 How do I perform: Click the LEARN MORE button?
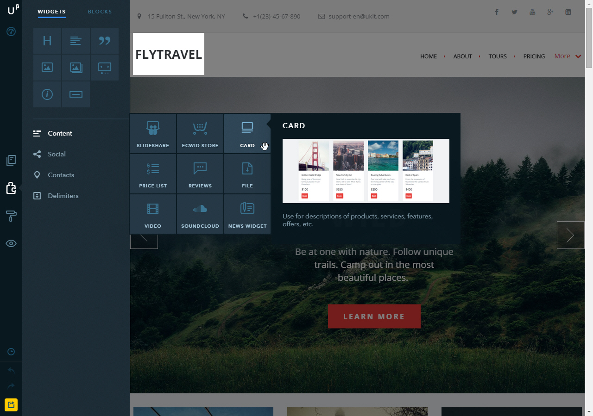374,316
